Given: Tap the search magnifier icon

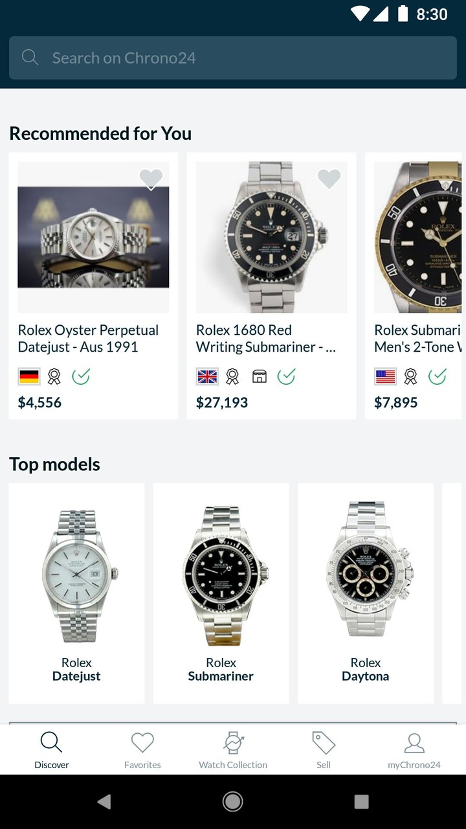Looking at the screenshot, I should tap(30, 58).
